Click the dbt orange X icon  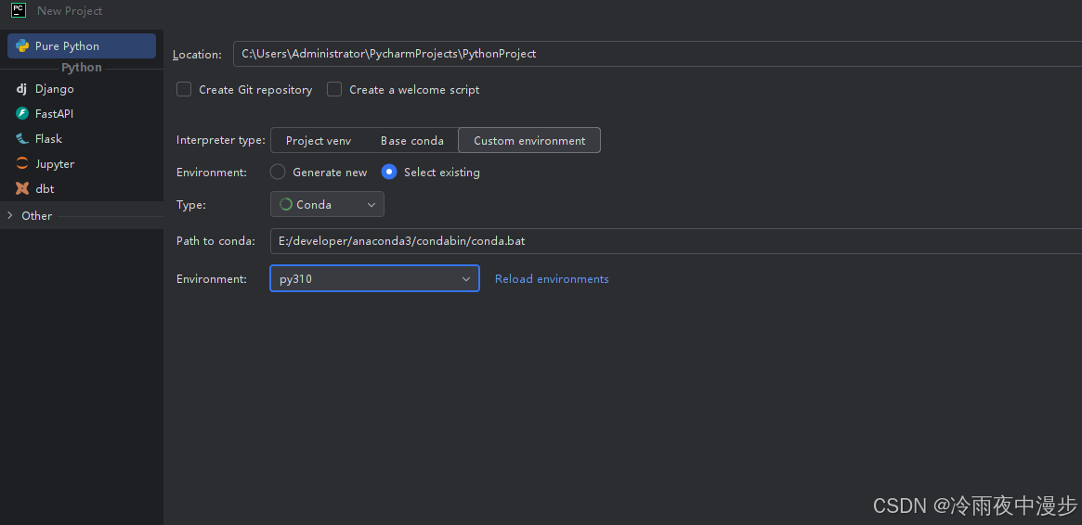pos(22,188)
